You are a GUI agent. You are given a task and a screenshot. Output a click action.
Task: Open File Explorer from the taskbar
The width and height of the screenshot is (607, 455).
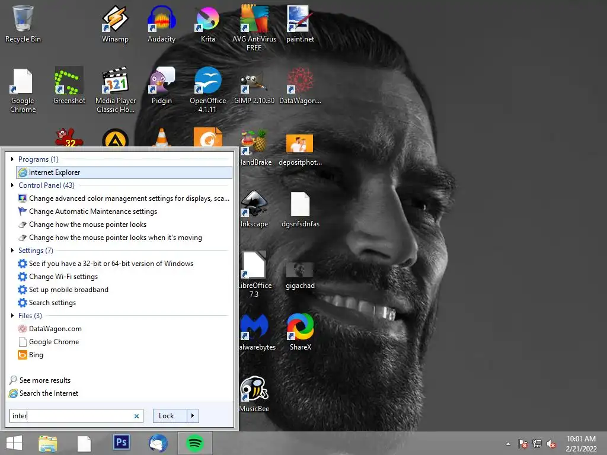(x=47, y=443)
